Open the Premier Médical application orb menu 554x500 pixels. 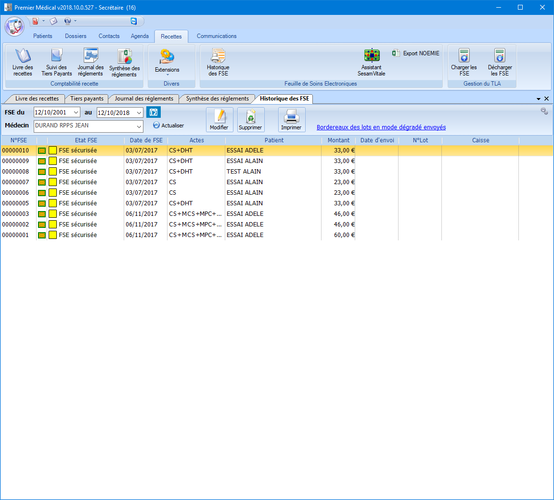14,26
